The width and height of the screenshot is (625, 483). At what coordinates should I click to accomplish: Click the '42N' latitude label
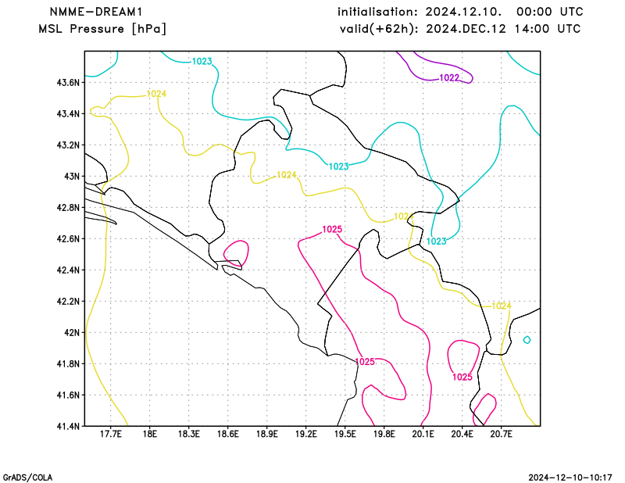[72, 333]
